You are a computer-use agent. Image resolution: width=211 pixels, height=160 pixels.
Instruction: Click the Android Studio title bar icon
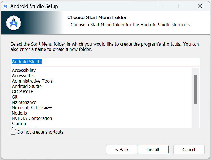tap(5, 6)
